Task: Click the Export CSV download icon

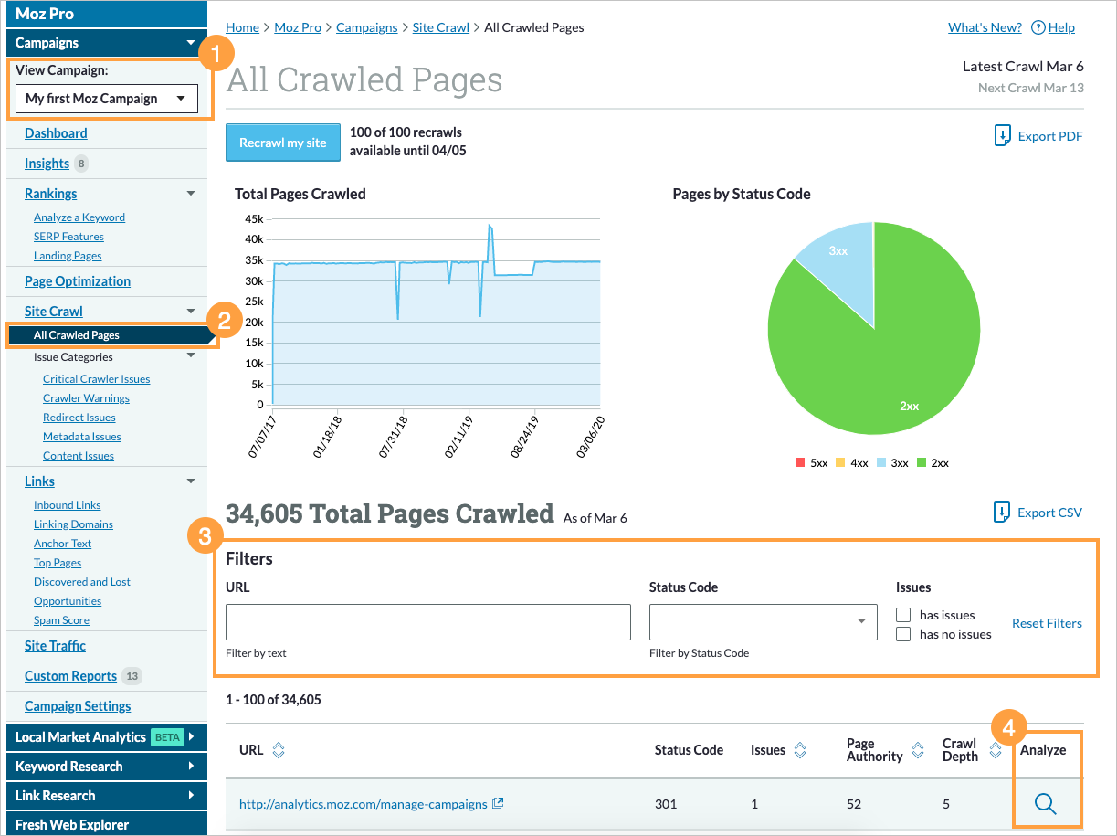Action: pyautogui.click(x=1000, y=513)
